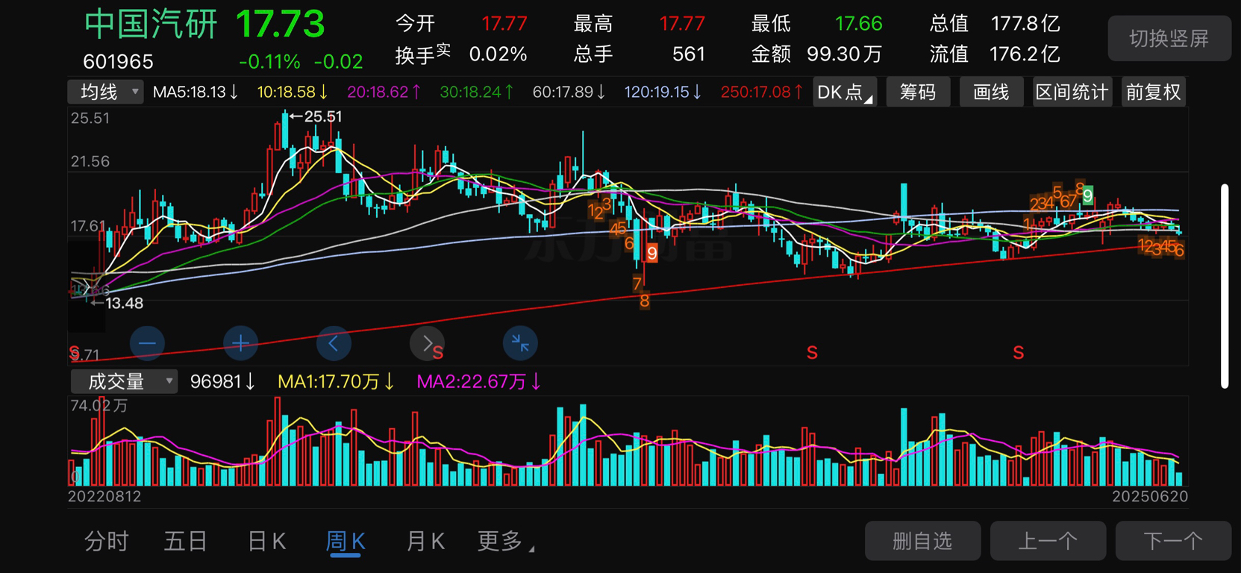Click the MA1:17.70万 volume label
This screenshot has height=573, width=1241.
336,382
